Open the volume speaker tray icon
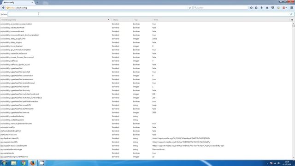 [x=278, y=163]
